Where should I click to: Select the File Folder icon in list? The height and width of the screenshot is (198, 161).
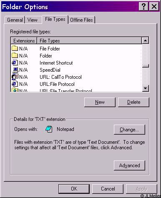coord(15,48)
